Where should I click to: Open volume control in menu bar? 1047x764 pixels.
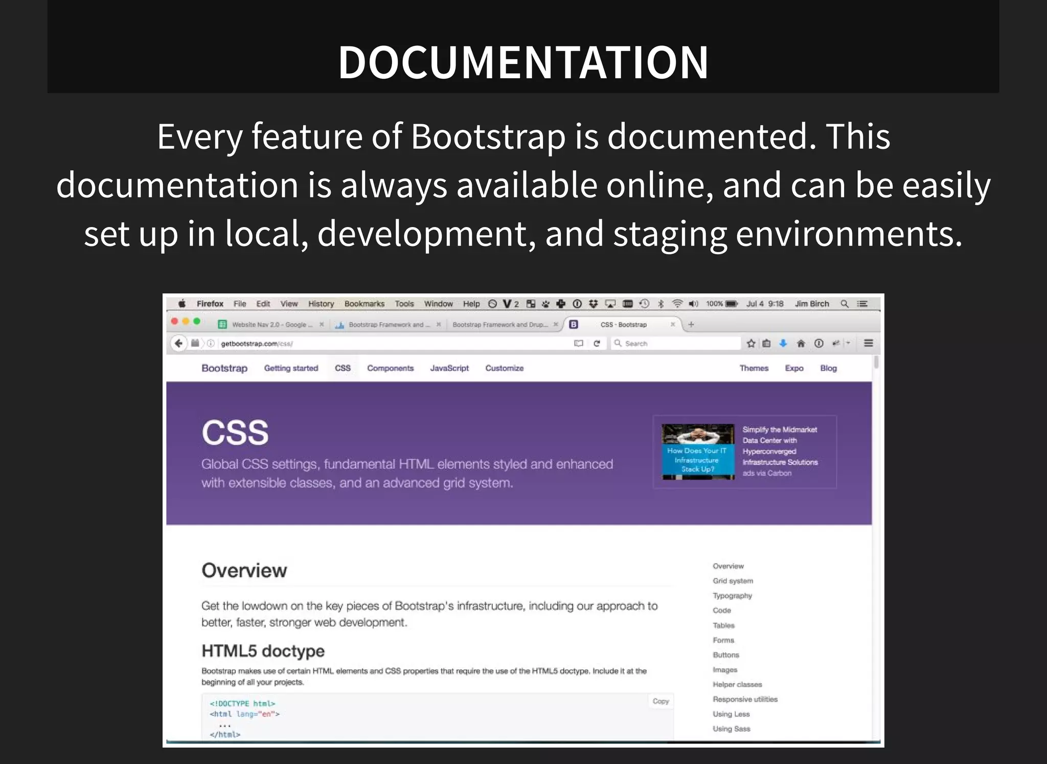693,304
